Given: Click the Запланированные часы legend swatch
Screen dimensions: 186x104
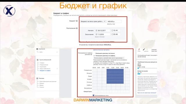Looking at the screenshot, I should (94, 95).
